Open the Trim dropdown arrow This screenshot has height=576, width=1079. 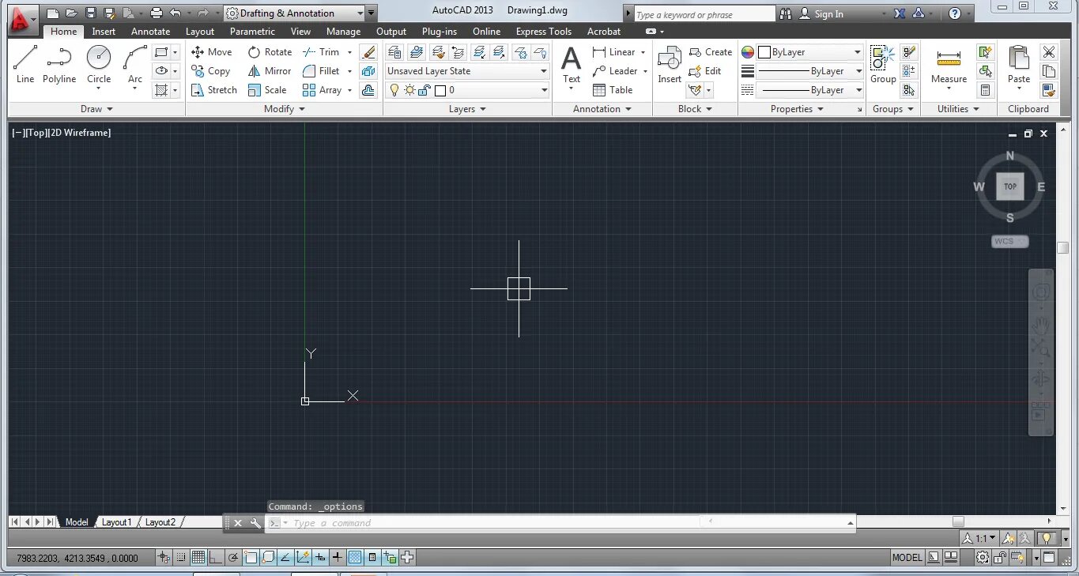[x=349, y=52]
